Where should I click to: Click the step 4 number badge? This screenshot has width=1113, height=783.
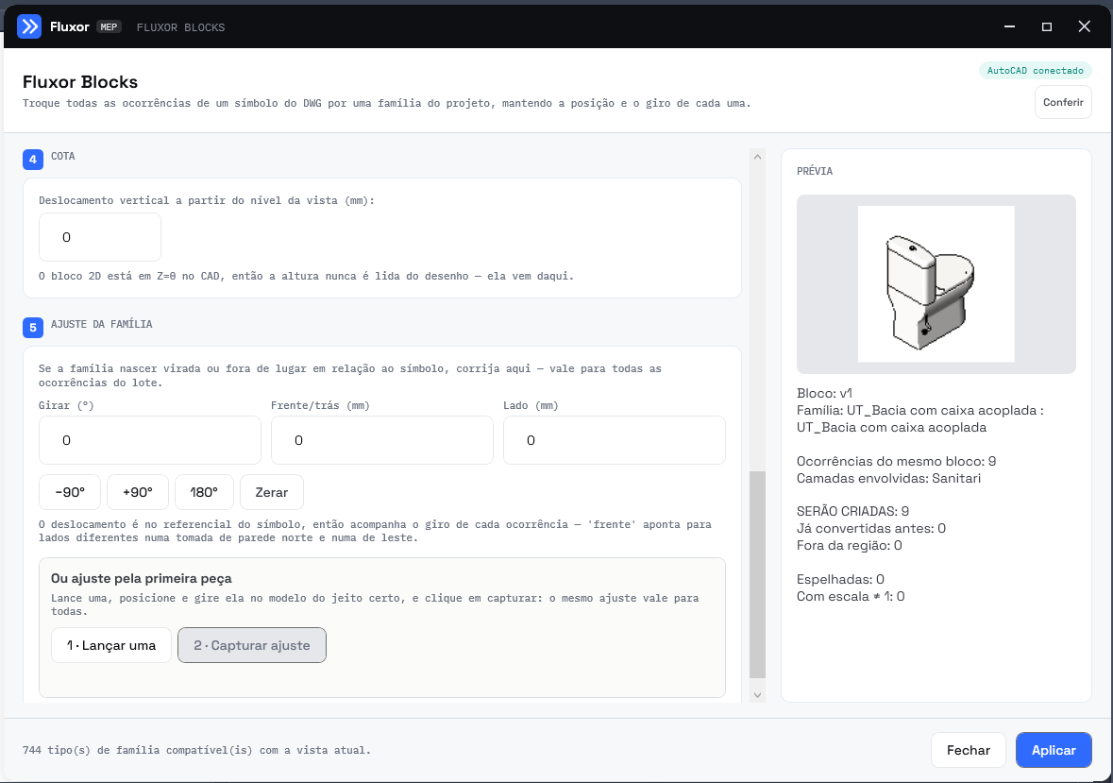click(33, 159)
